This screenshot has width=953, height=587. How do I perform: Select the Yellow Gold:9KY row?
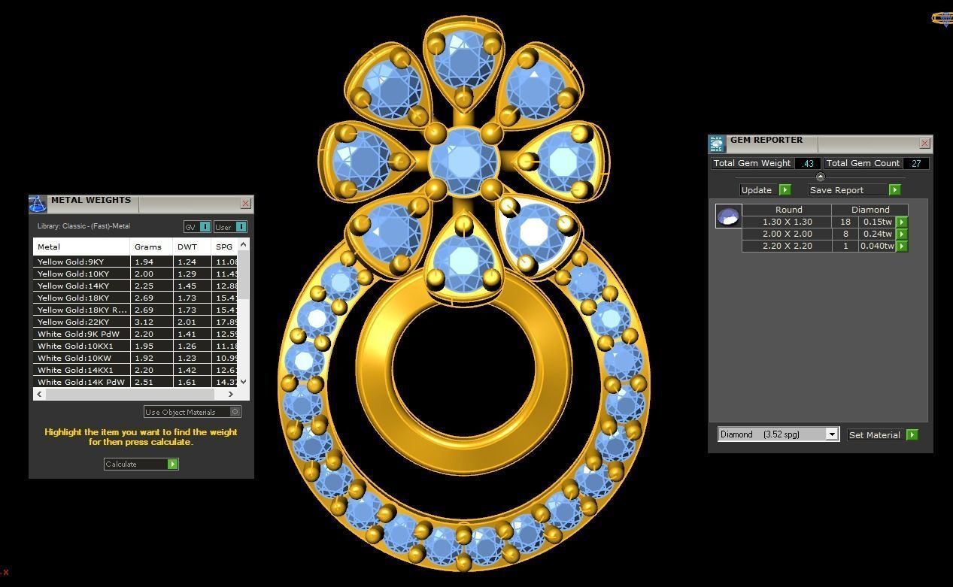click(135, 262)
